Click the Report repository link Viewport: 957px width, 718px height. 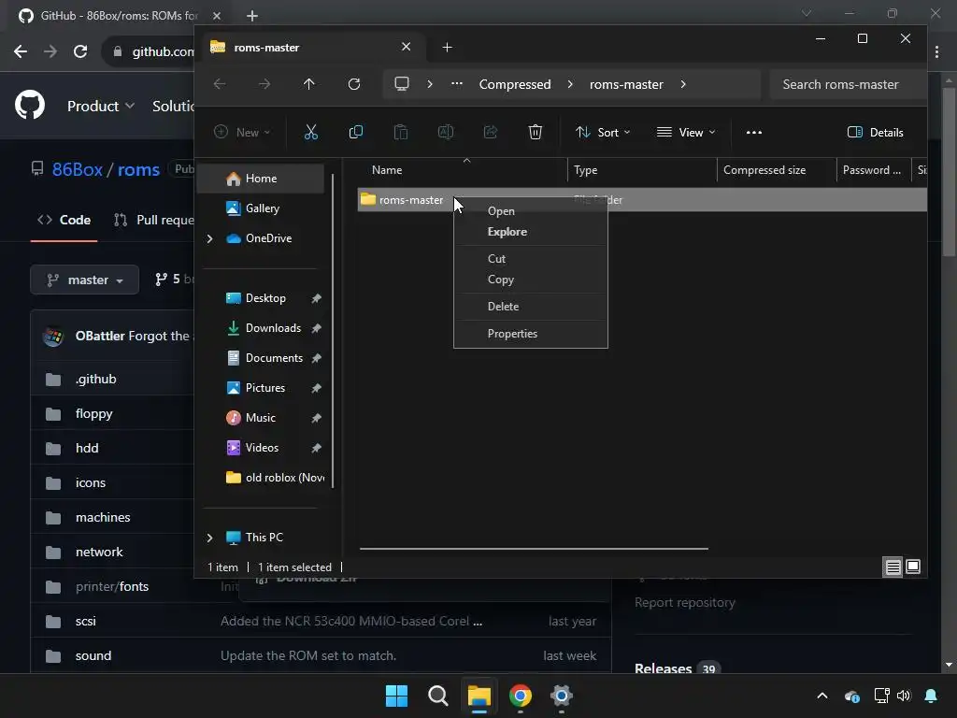(685, 602)
